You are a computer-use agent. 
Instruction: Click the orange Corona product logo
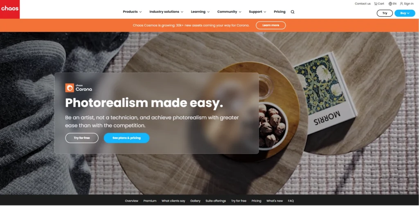point(70,88)
